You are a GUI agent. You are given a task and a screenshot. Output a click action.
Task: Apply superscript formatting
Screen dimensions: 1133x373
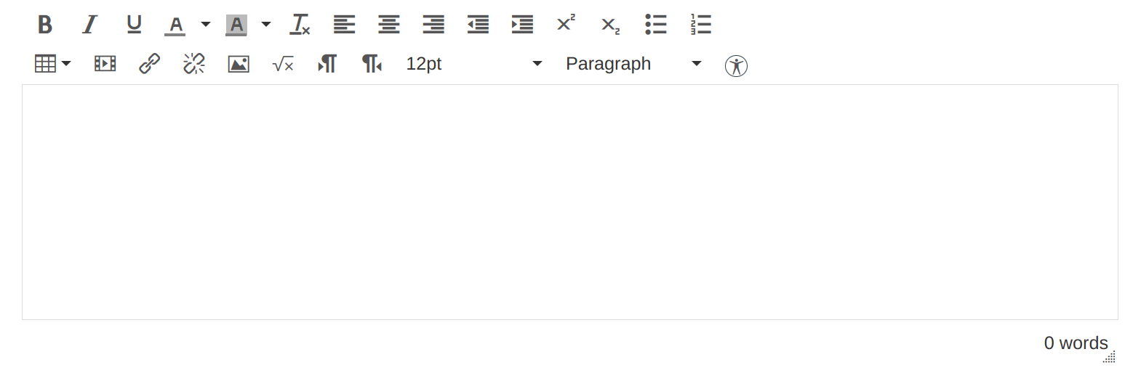click(566, 25)
